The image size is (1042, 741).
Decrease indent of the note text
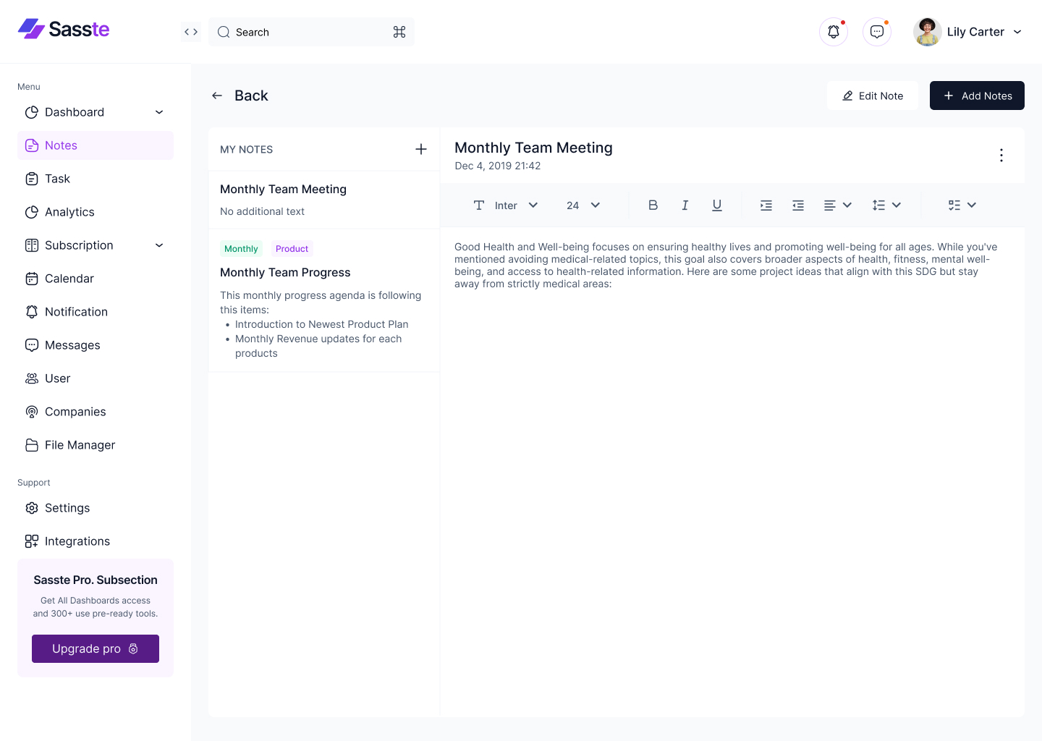797,205
